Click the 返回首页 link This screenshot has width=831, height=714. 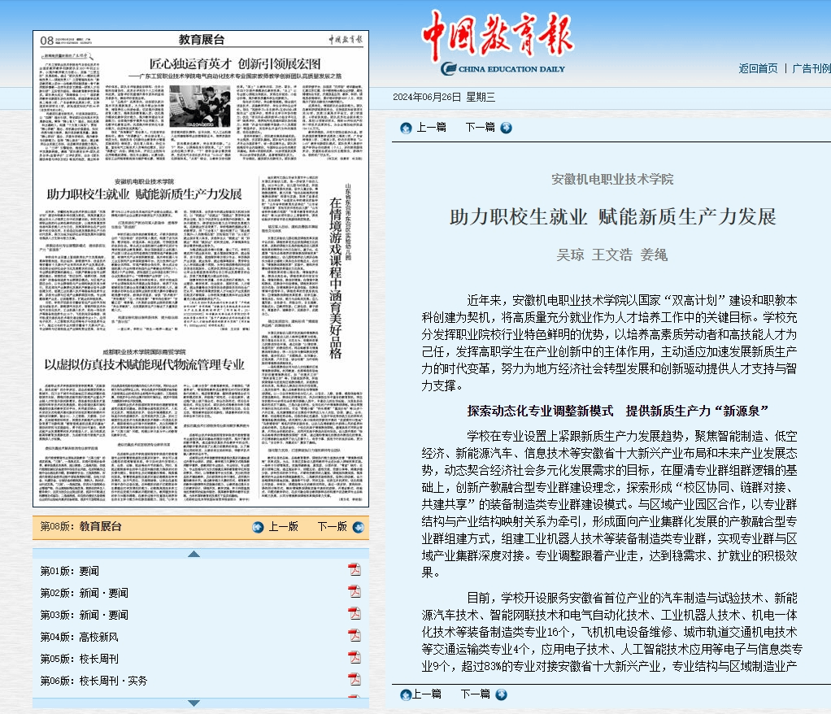[x=759, y=68]
